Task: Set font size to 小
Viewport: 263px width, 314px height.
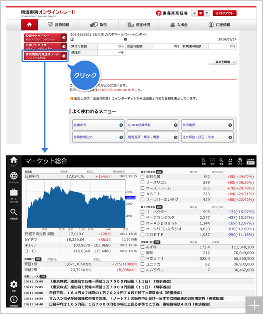Action: tap(194, 13)
